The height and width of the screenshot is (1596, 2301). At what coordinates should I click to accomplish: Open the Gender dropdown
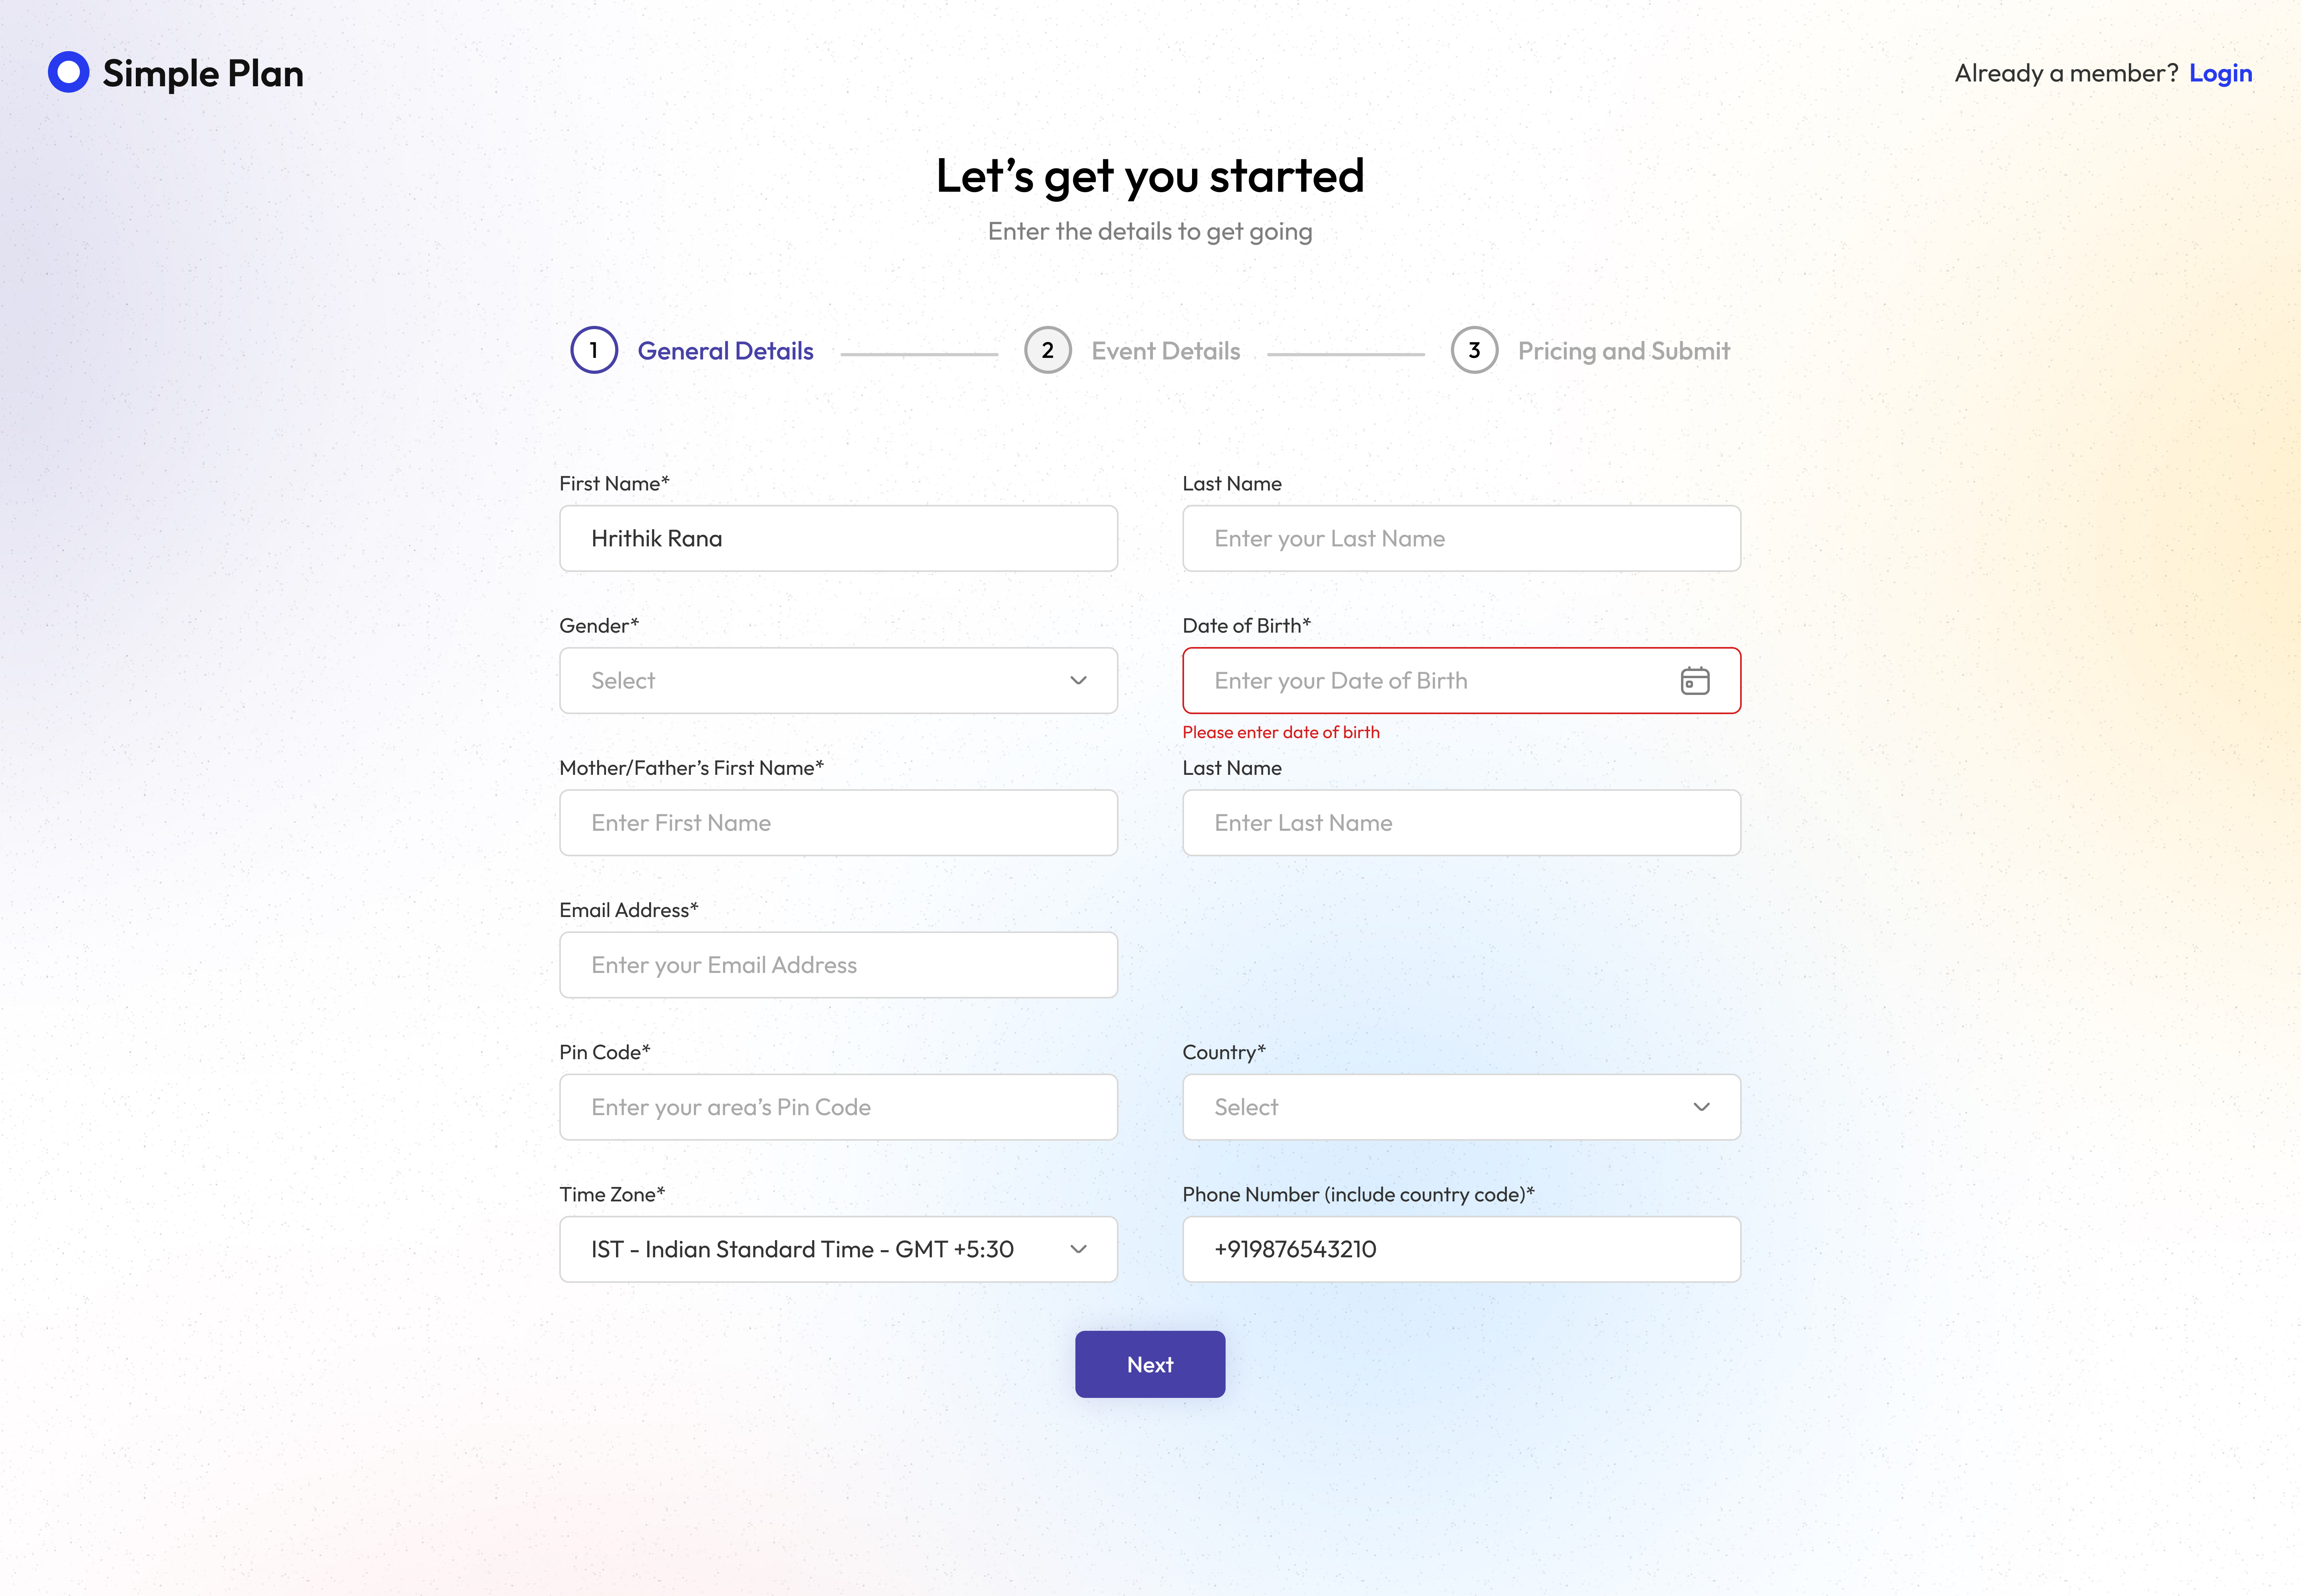point(838,681)
